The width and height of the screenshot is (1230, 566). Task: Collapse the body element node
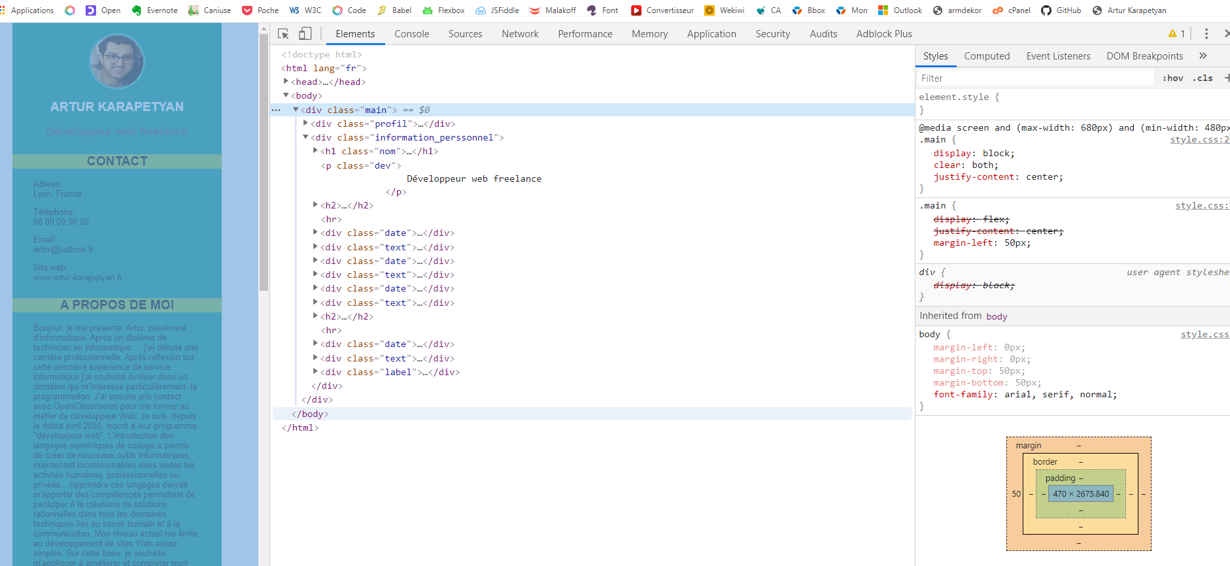tap(286, 95)
